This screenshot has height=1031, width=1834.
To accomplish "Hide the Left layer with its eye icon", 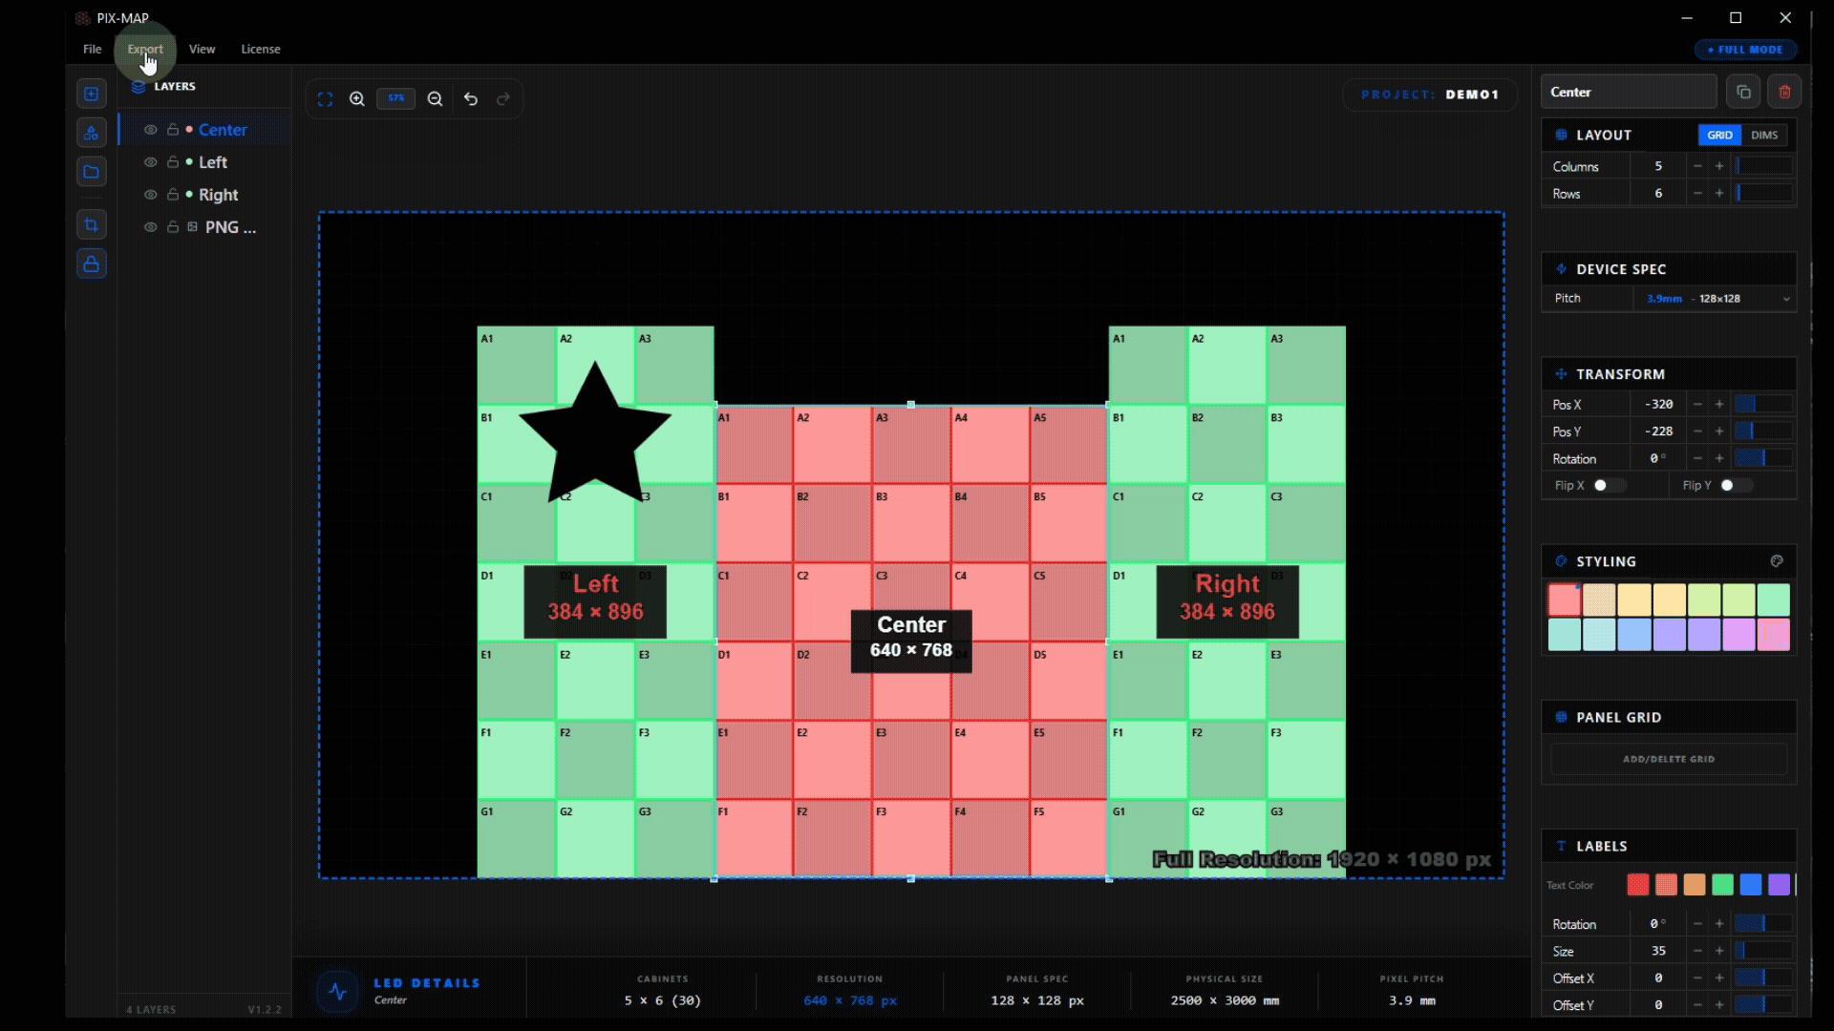I will pyautogui.click(x=150, y=162).
